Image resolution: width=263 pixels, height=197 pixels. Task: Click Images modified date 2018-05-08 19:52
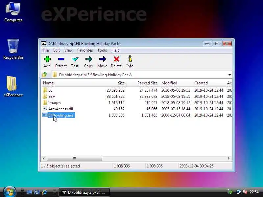176,103
